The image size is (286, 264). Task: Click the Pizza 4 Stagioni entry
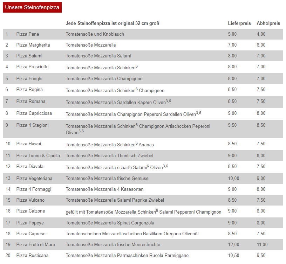pos(32,125)
